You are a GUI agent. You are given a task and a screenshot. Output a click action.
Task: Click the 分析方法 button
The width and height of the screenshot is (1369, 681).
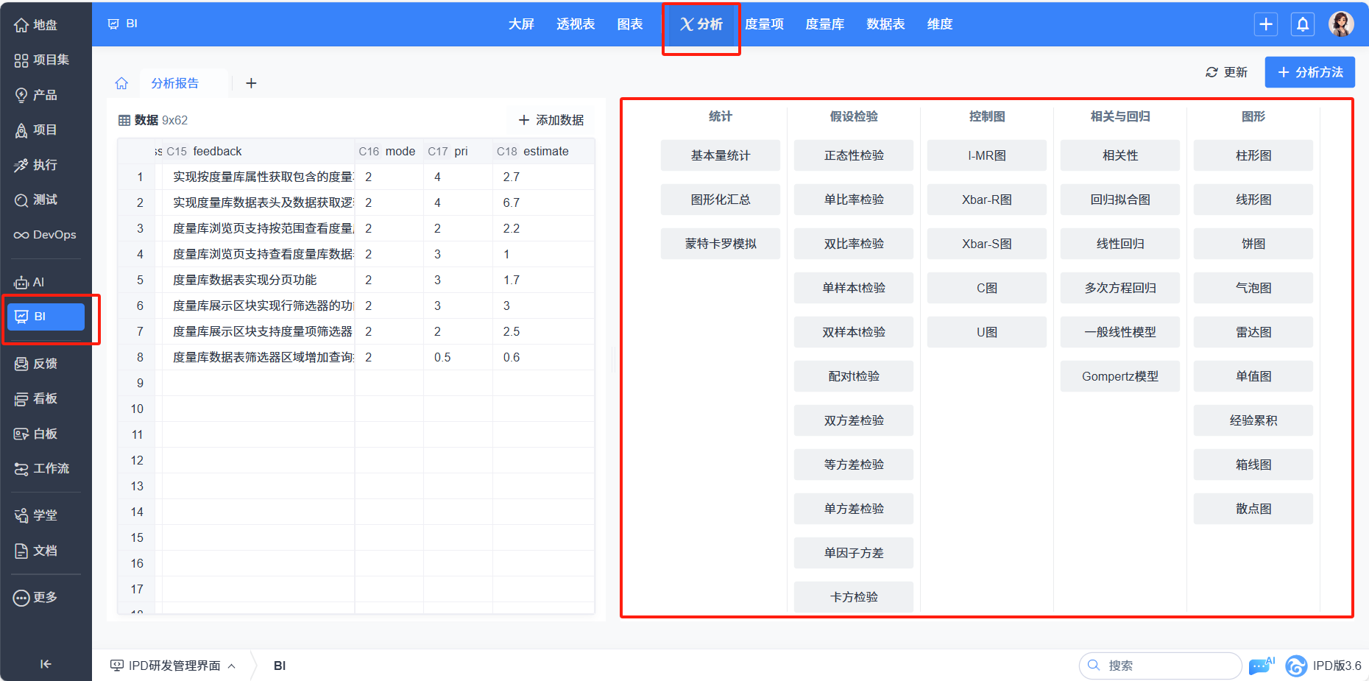click(1310, 72)
